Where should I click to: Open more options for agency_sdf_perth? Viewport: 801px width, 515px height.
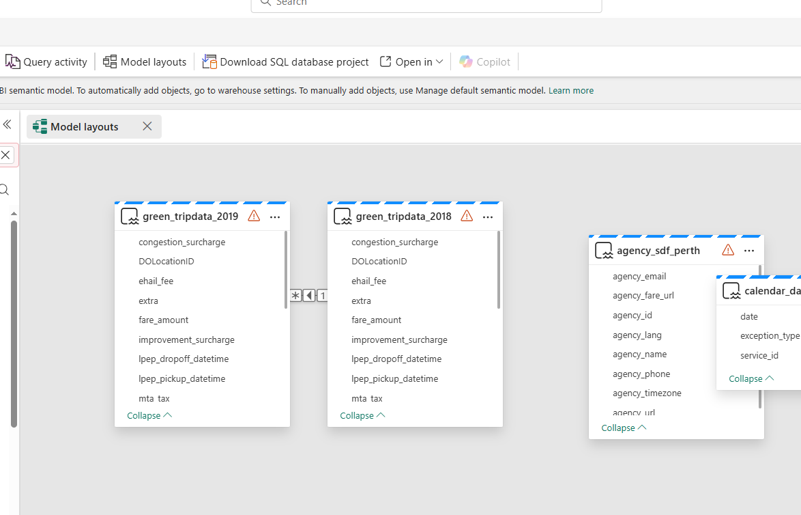[x=749, y=251]
